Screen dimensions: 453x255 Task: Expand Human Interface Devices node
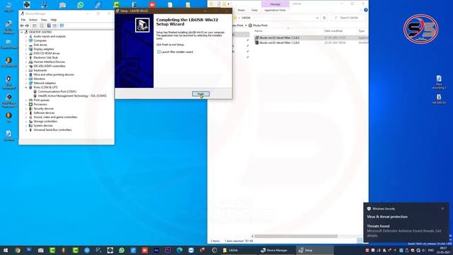[x=26, y=62]
